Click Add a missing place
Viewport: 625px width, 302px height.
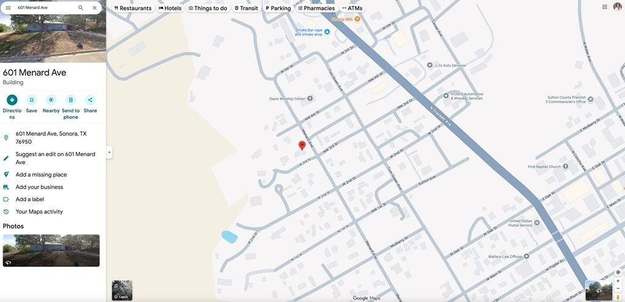point(41,174)
